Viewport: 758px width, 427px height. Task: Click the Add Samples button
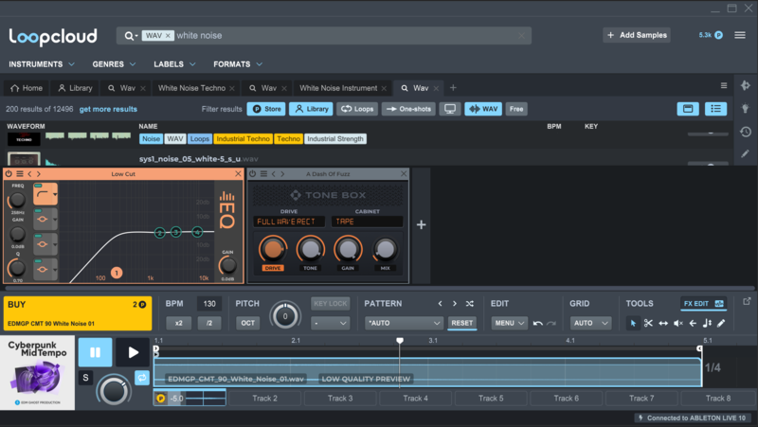[638, 35]
